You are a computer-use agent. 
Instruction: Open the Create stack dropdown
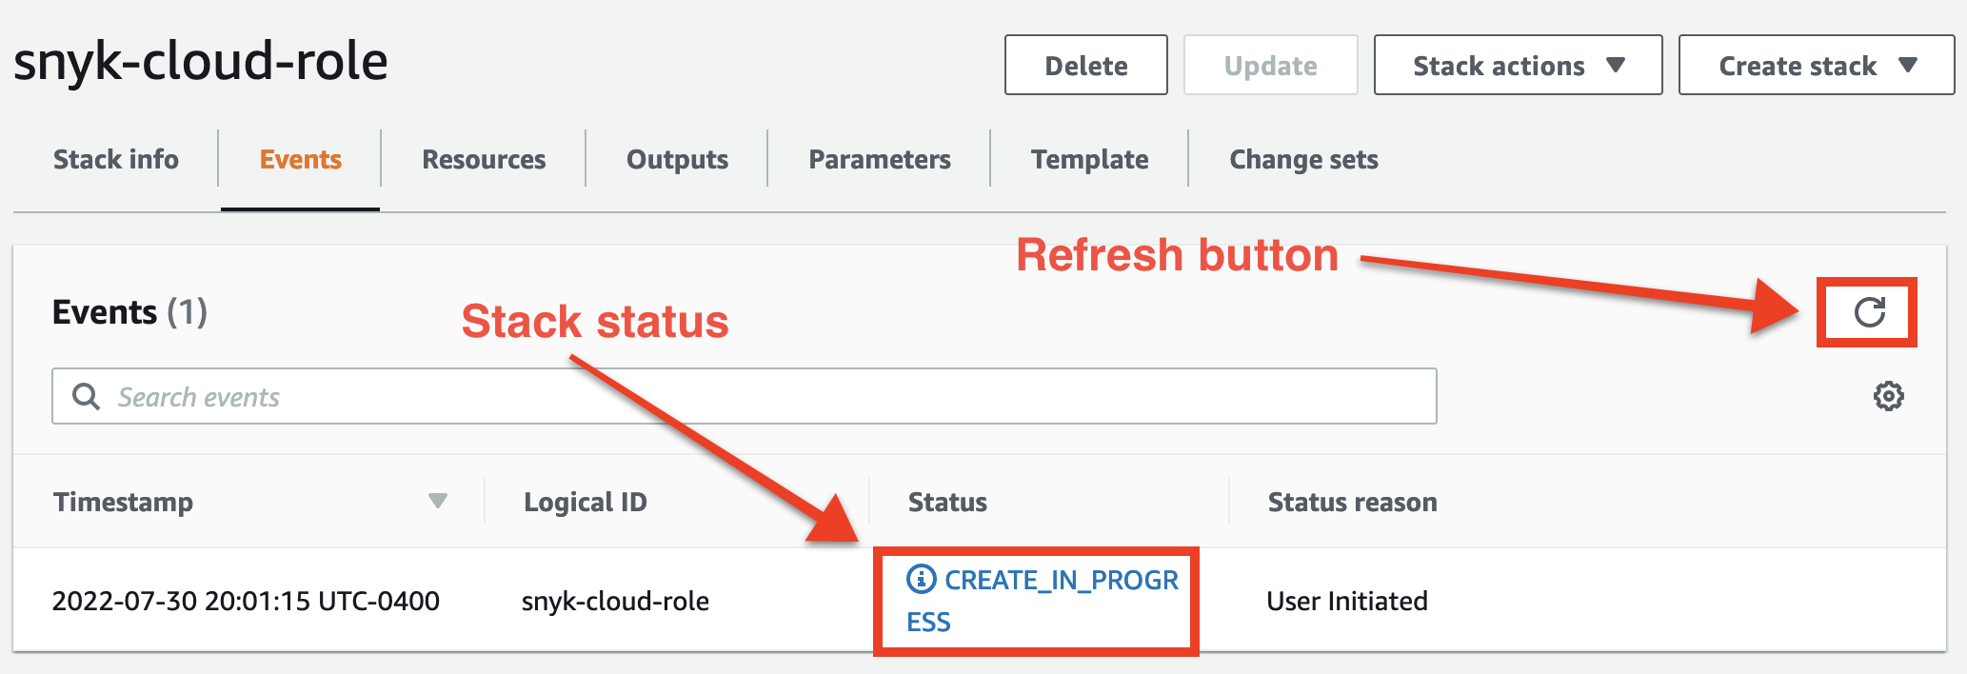coord(1816,66)
